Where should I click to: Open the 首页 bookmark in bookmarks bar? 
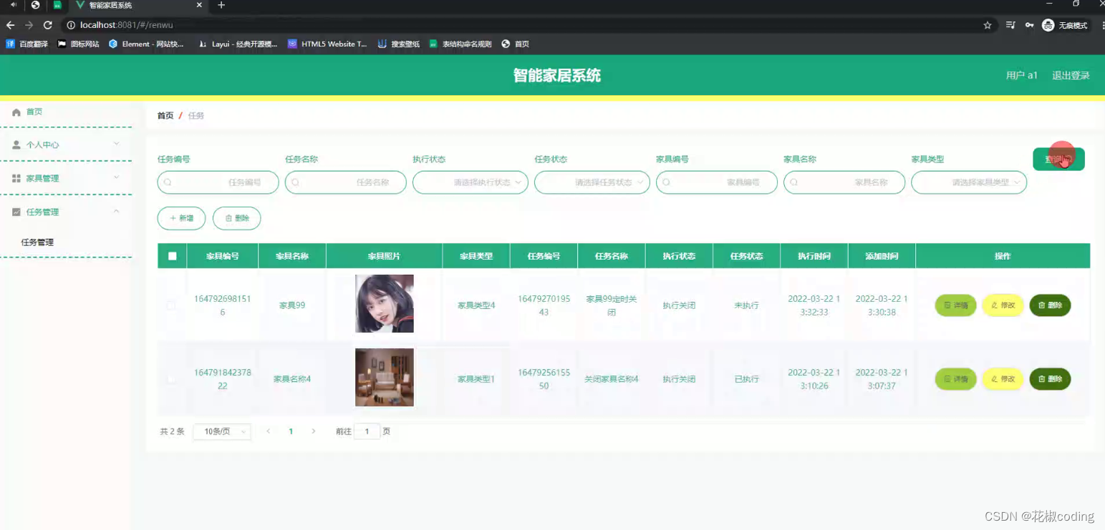point(516,44)
